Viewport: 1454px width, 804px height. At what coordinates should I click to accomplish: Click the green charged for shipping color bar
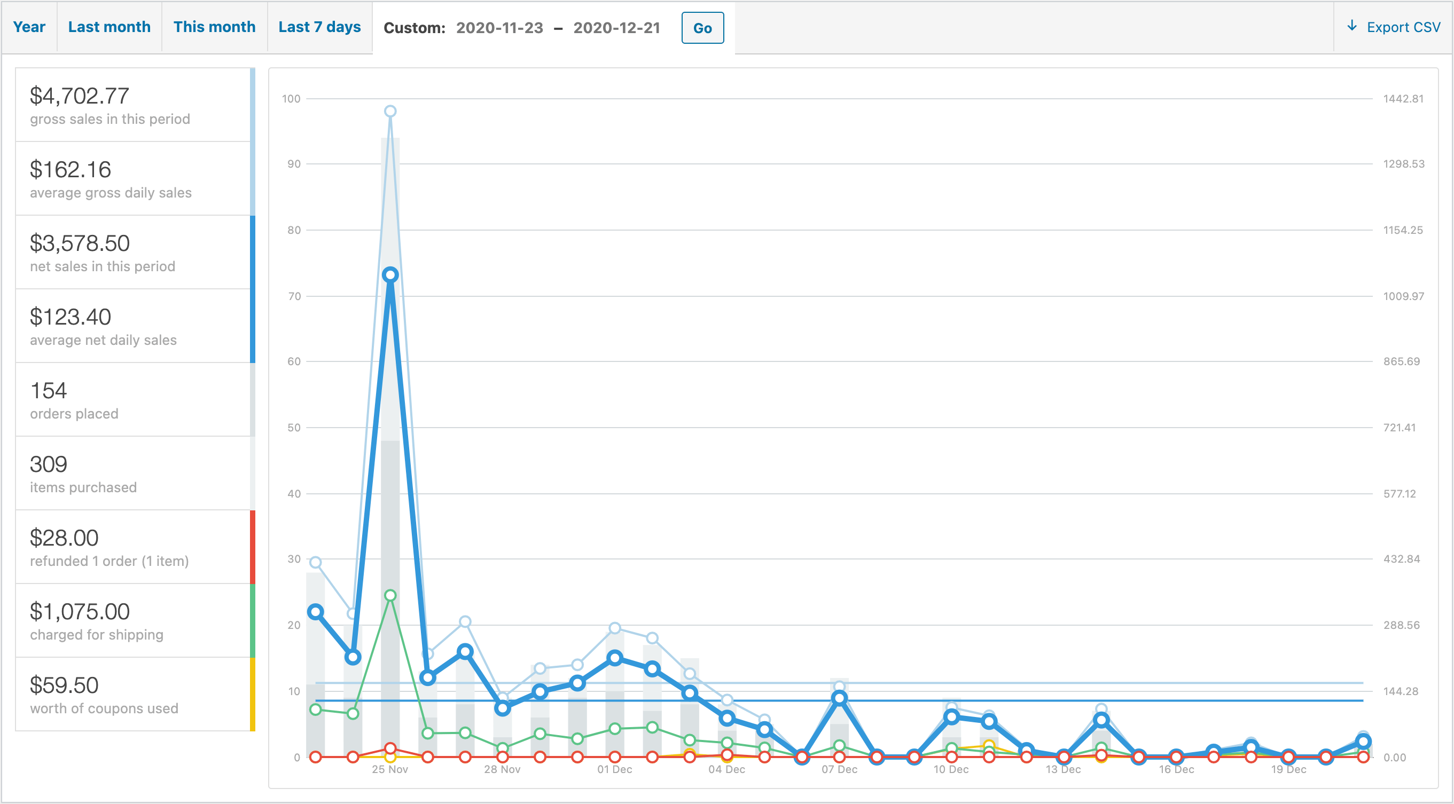(252, 621)
